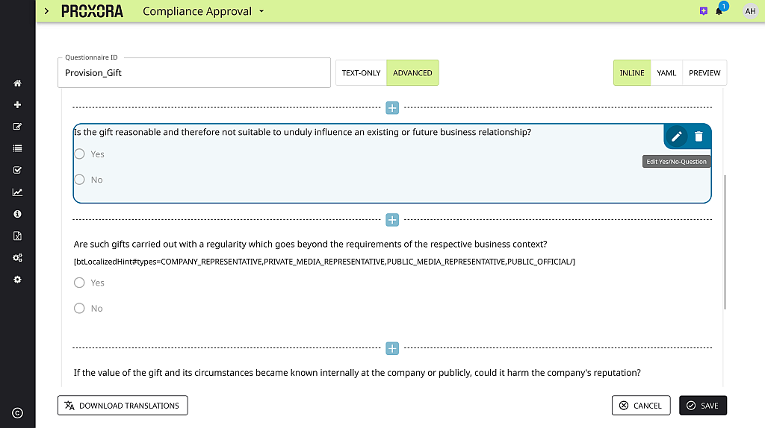This screenshot has height=428, width=765.
Task: Click the Excel file icon in sidebar
Action: pyautogui.click(x=17, y=236)
